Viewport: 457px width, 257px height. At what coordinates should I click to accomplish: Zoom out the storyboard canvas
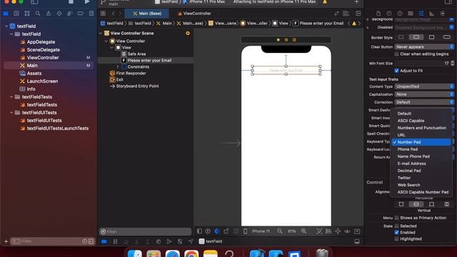[x=279, y=231]
